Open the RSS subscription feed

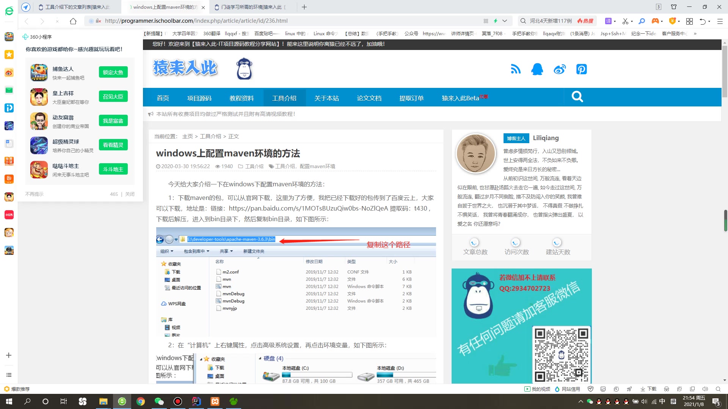516,69
